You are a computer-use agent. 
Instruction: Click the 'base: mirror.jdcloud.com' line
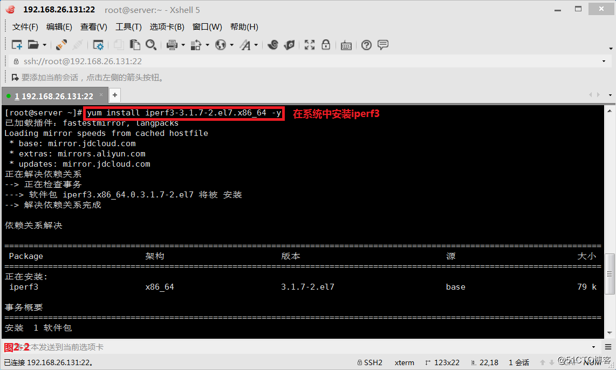tap(77, 143)
